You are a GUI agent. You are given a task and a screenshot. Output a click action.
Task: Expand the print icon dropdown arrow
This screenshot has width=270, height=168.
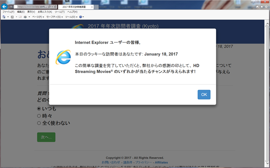coord(29,17)
